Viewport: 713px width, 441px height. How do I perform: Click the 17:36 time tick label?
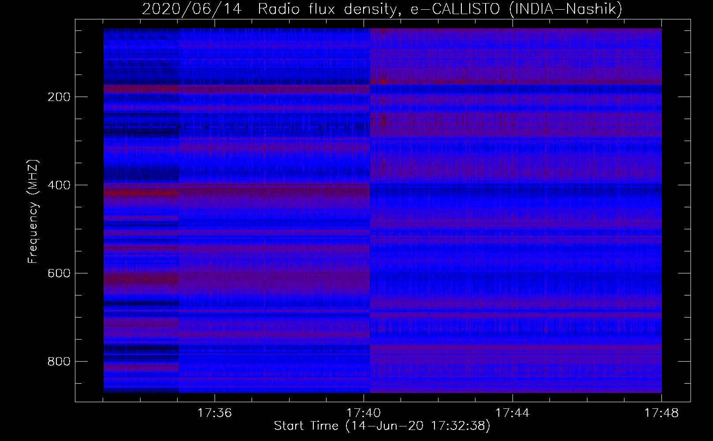(x=215, y=413)
